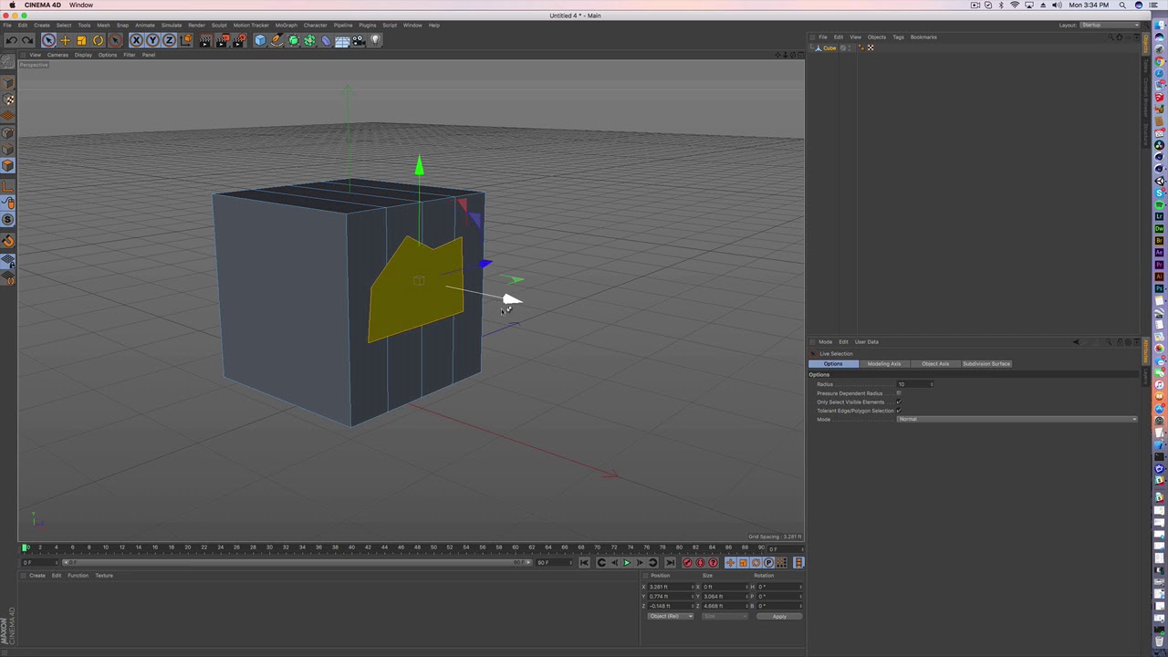The image size is (1168, 657).
Task: Select the Move tool
Action: pos(65,40)
